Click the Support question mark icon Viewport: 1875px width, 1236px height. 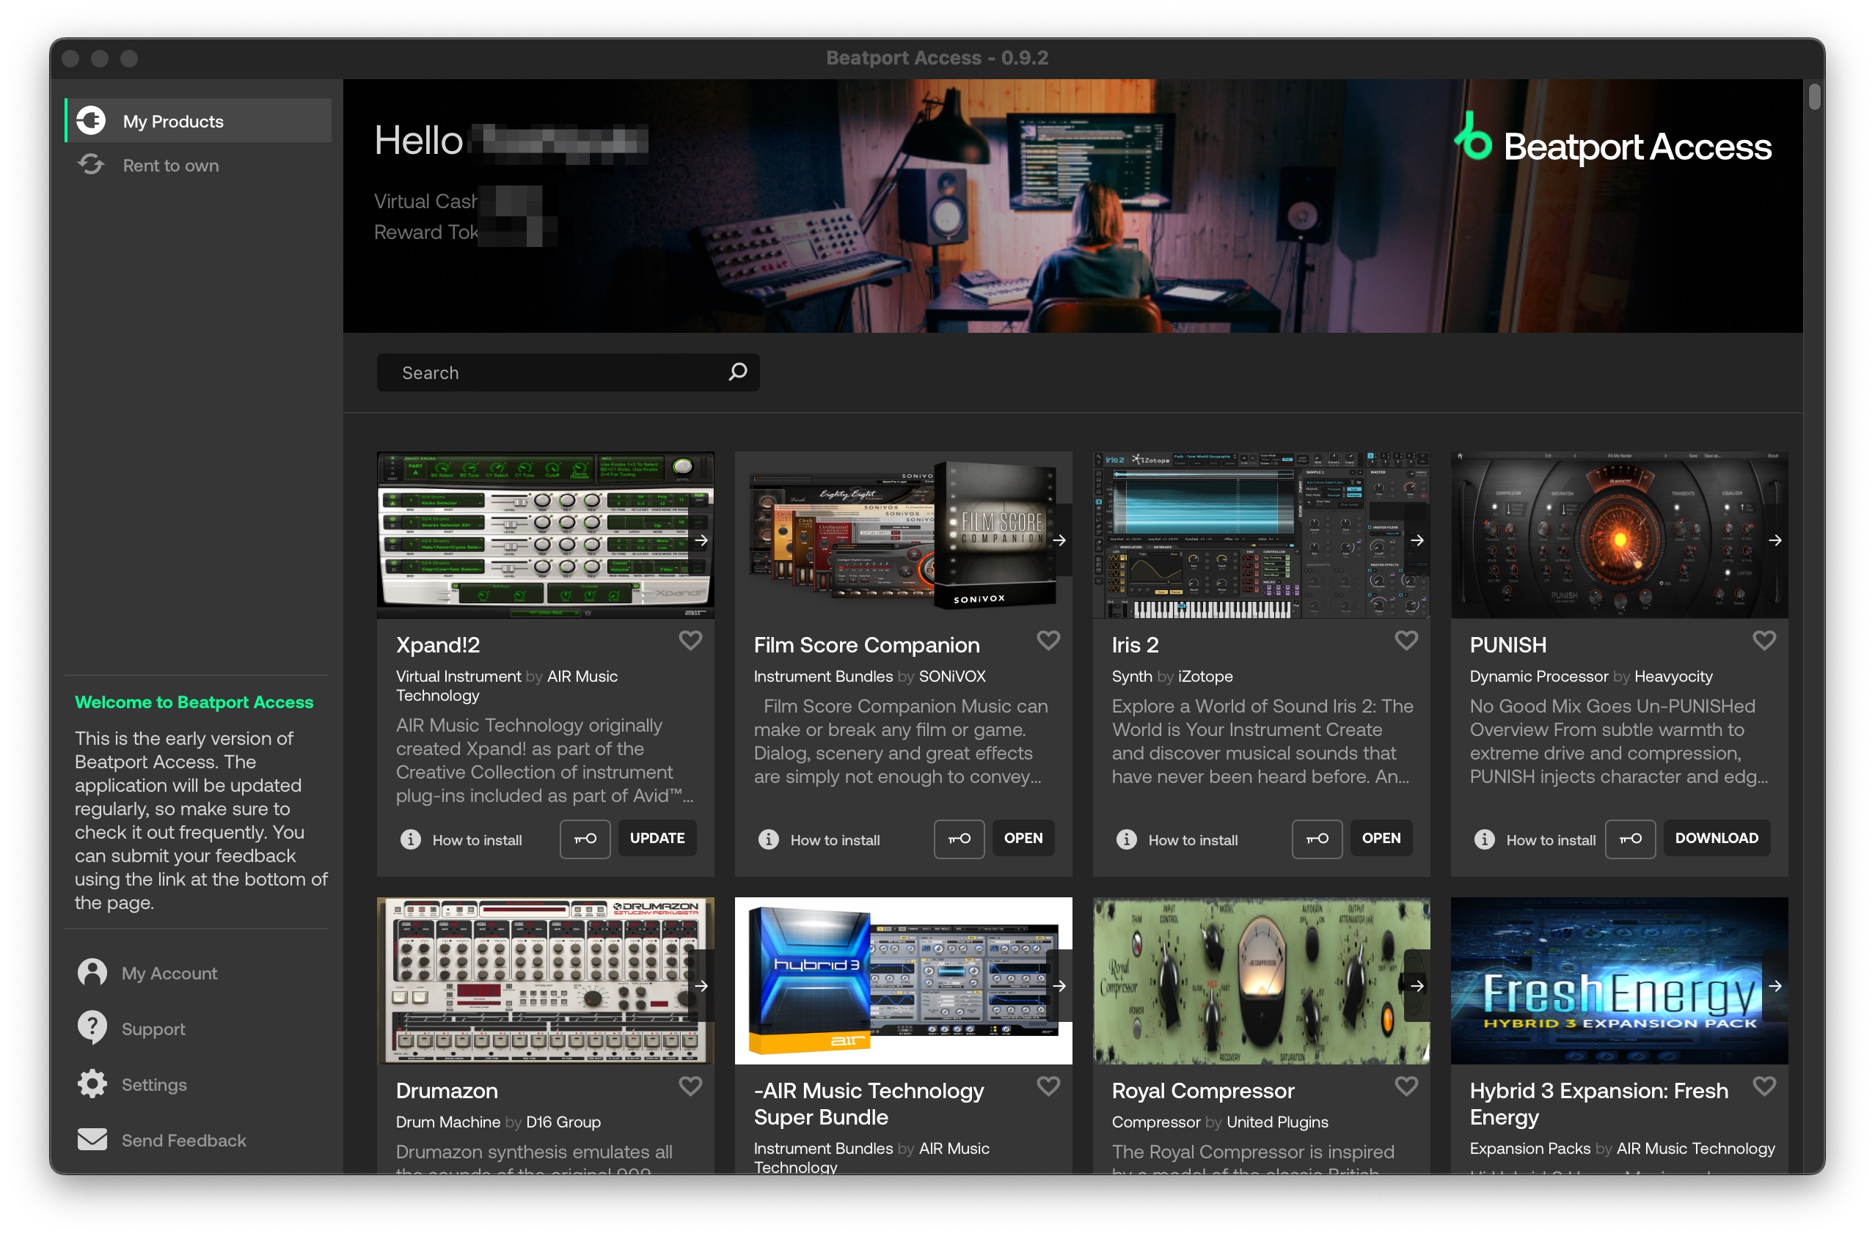click(x=92, y=1028)
